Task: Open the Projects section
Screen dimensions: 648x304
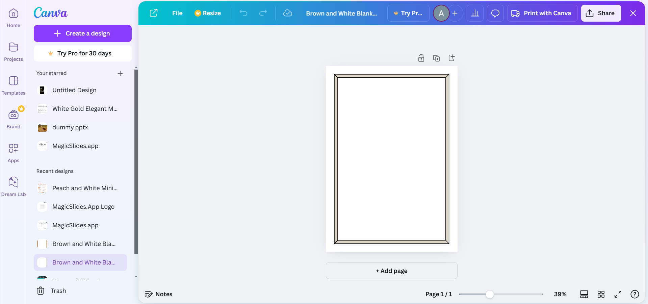Action: point(14,52)
